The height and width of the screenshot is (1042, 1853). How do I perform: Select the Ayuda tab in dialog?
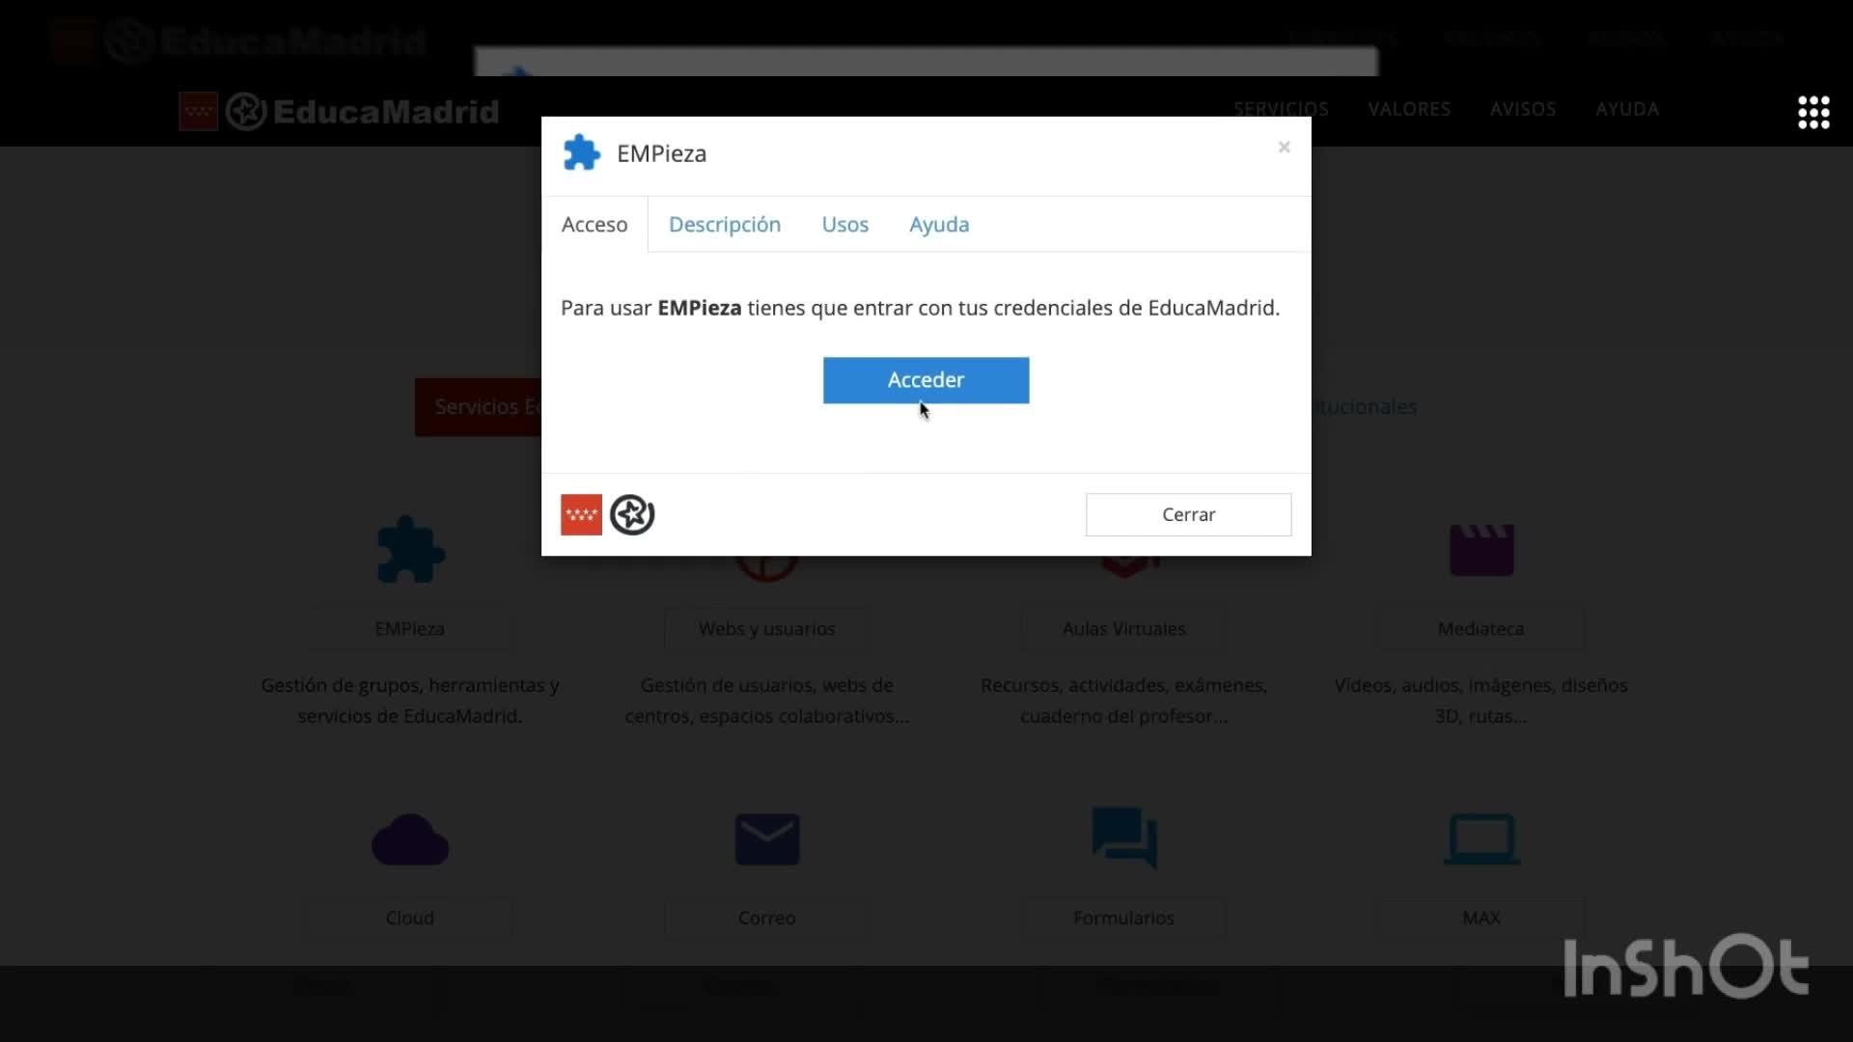tap(938, 225)
